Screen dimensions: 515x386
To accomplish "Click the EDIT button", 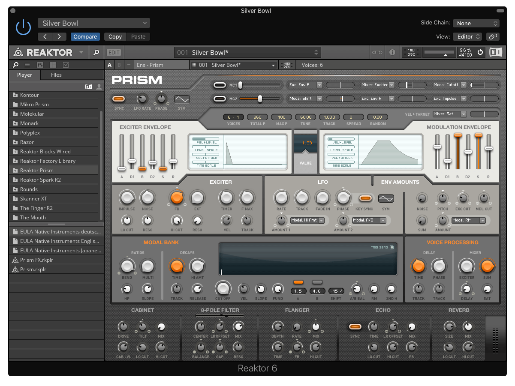I will coord(114,52).
